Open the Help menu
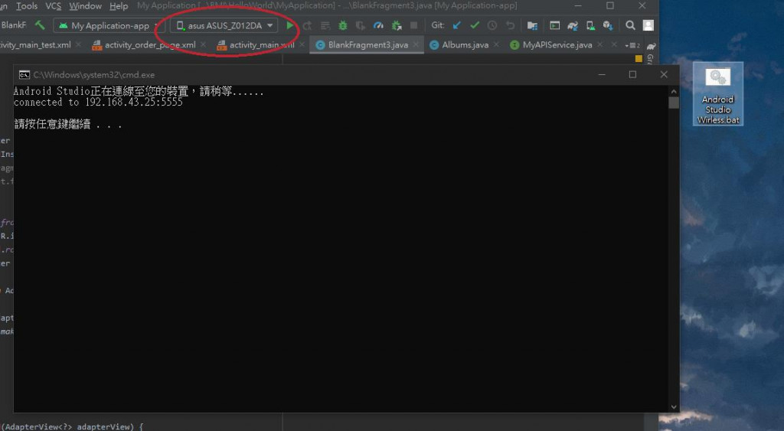The height and width of the screenshot is (431, 784). click(x=119, y=6)
